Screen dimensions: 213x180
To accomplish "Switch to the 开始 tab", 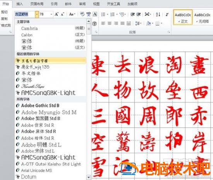I will coord(6,4).
